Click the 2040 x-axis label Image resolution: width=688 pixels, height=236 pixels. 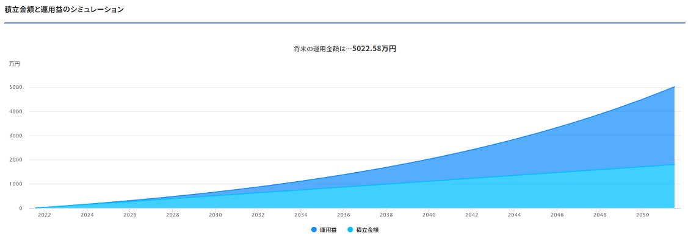[x=429, y=215]
